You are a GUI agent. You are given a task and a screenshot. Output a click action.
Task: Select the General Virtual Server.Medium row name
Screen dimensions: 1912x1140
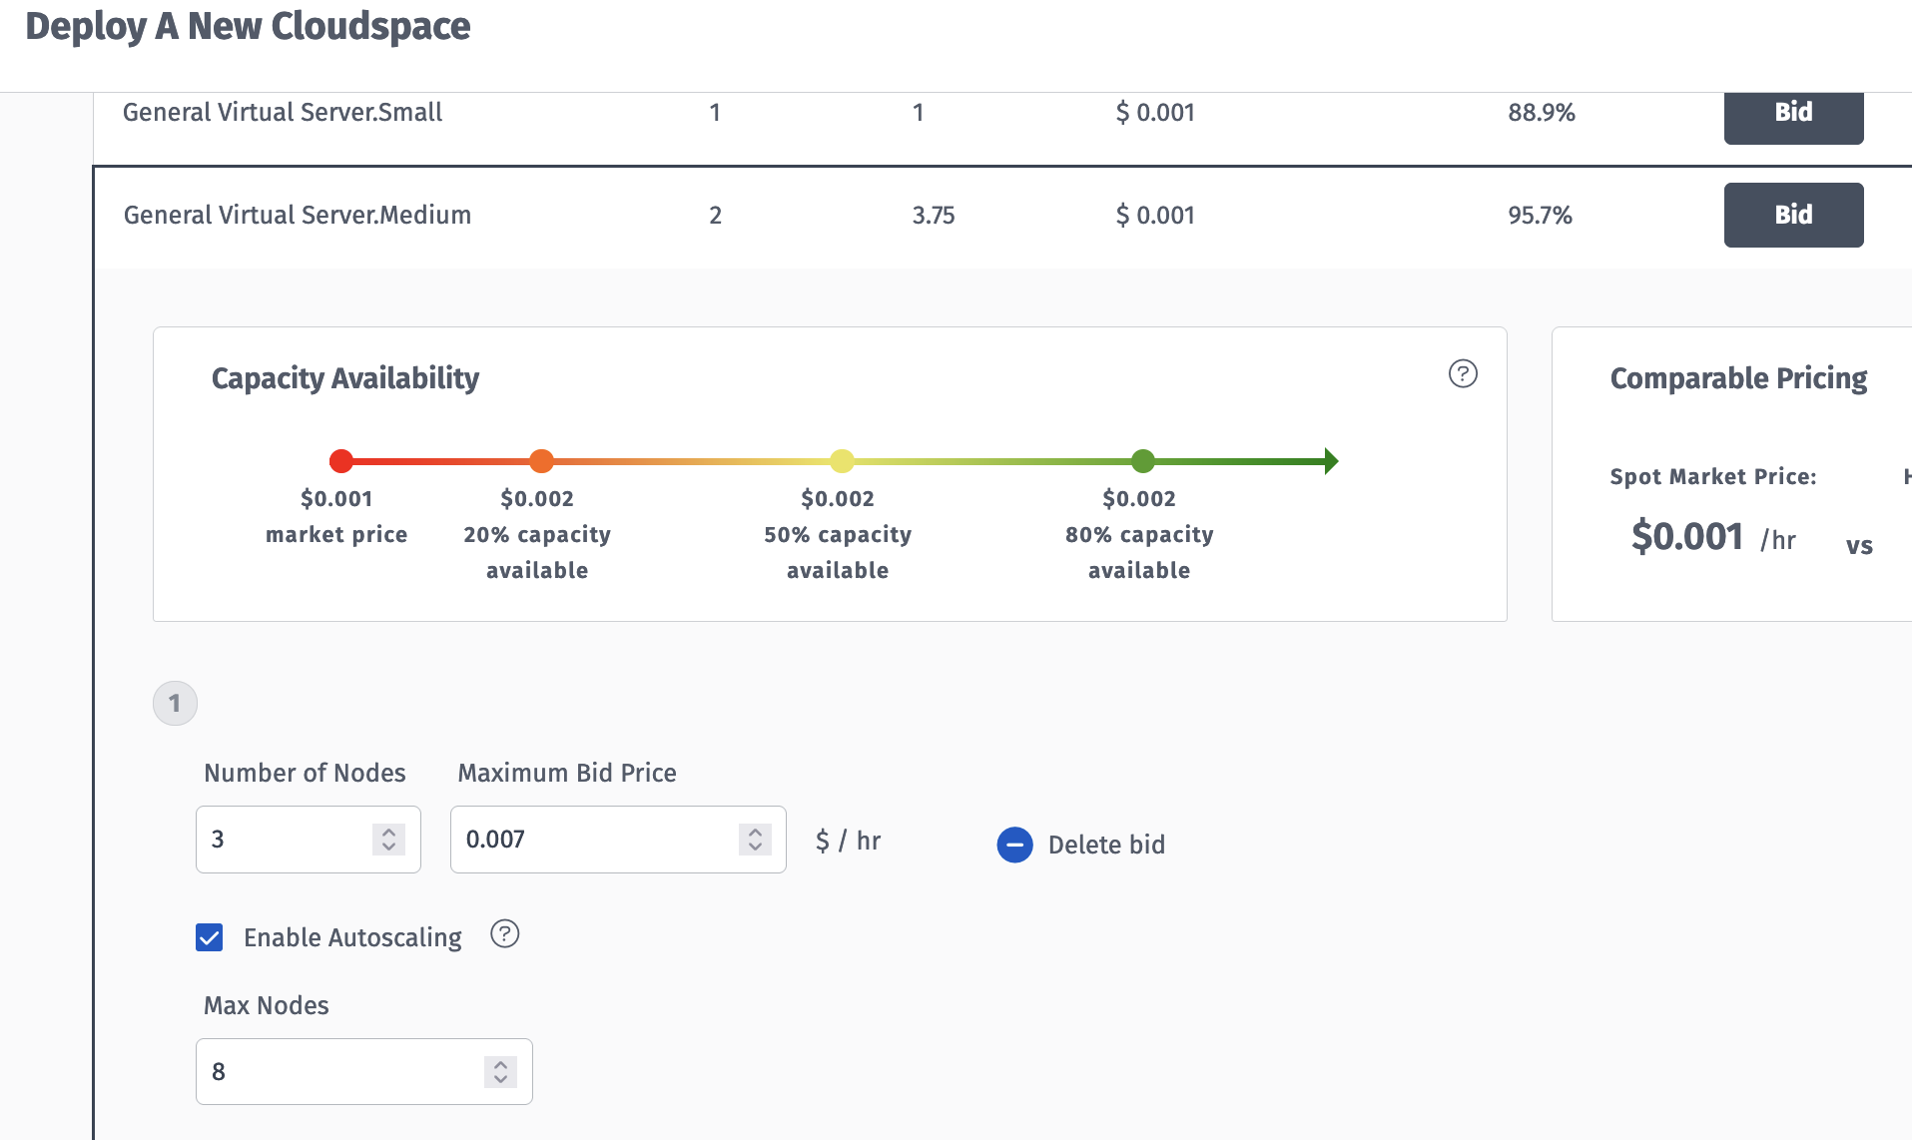click(298, 215)
